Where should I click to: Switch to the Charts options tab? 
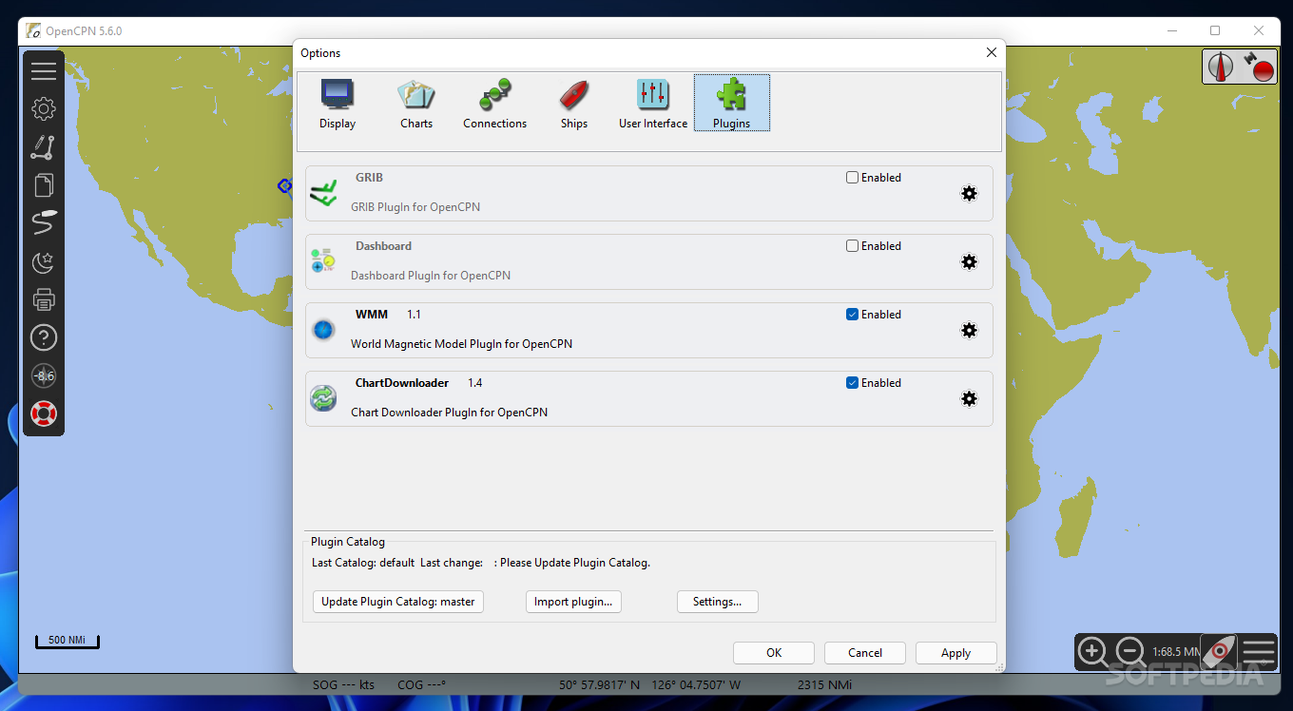point(416,104)
